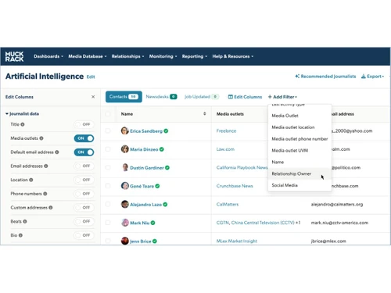This screenshot has width=391, height=293.
Task: Turn off the Media outlets toggle
Action: pos(84,138)
